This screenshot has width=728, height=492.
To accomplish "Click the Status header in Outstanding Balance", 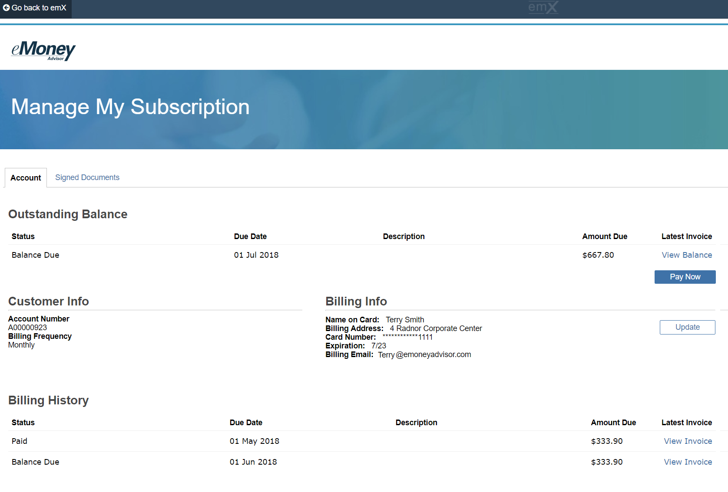I will (x=23, y=236).
